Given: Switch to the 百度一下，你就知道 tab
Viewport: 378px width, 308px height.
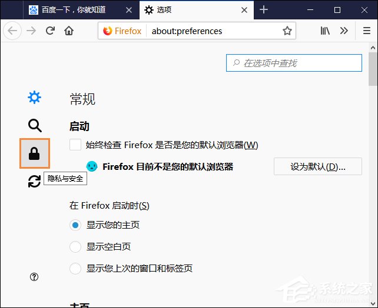Looking at the screenshot, I should pos(81,10).
